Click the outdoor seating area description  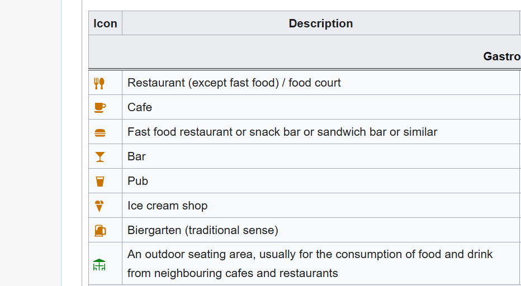(x=310, y=264)
